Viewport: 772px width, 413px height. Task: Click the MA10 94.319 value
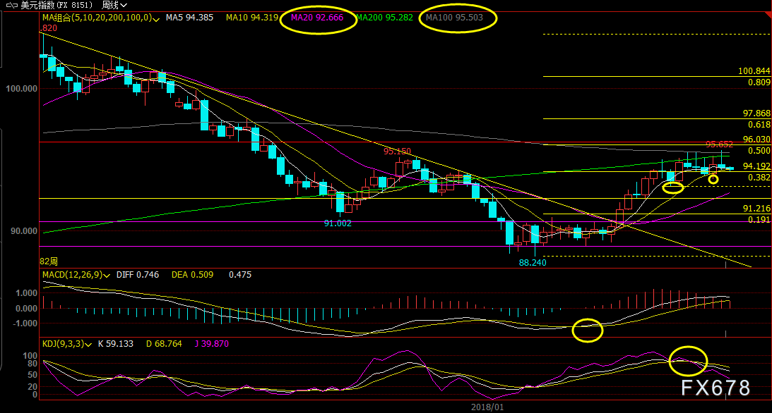click(252, 18)
